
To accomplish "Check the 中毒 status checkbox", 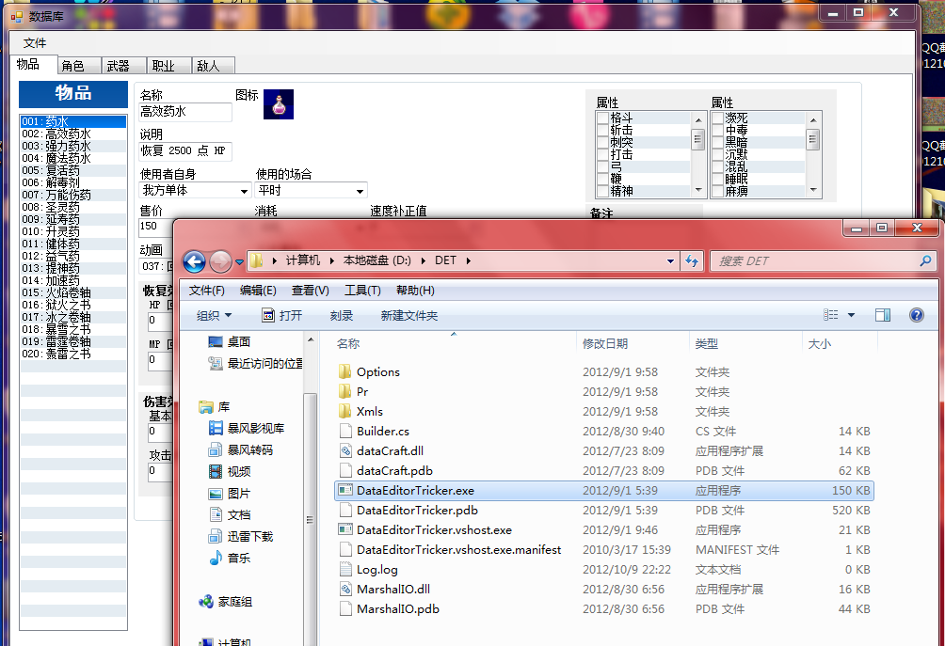I will tap(717, 130).
